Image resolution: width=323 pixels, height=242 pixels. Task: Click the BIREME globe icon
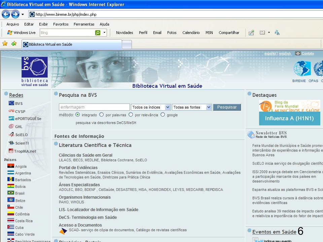(302, 69)
